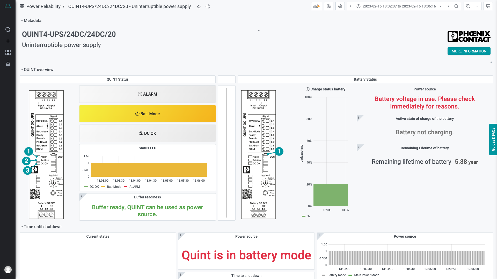The image size is (497, 279).
Task: Collapse the QUINT overview section
Action: click(38, 69)
